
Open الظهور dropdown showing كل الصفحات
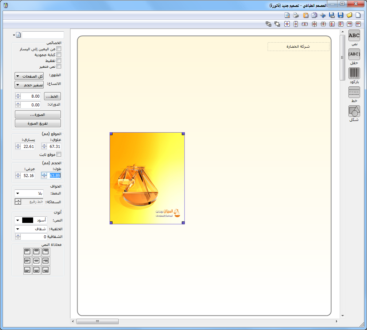(29, 76)
